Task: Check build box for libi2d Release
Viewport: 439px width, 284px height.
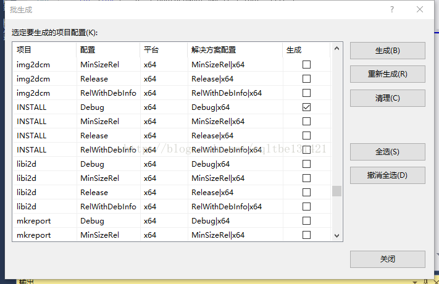Action: 307,193
